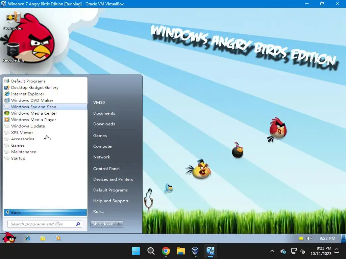
Task: Open Devices and Printers
Action: coord(113,179)
